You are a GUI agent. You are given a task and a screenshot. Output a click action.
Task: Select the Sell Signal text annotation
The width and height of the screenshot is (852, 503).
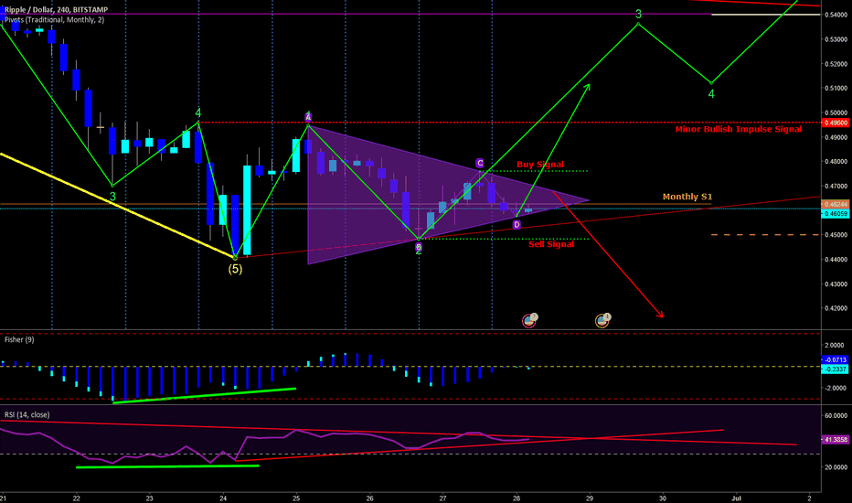click(551, 244)
